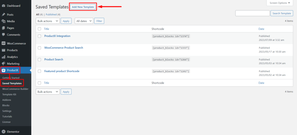This screenshot has height=135, width=297.
Task: Tick the header select-all checkbox
Action: coord(39,29)
